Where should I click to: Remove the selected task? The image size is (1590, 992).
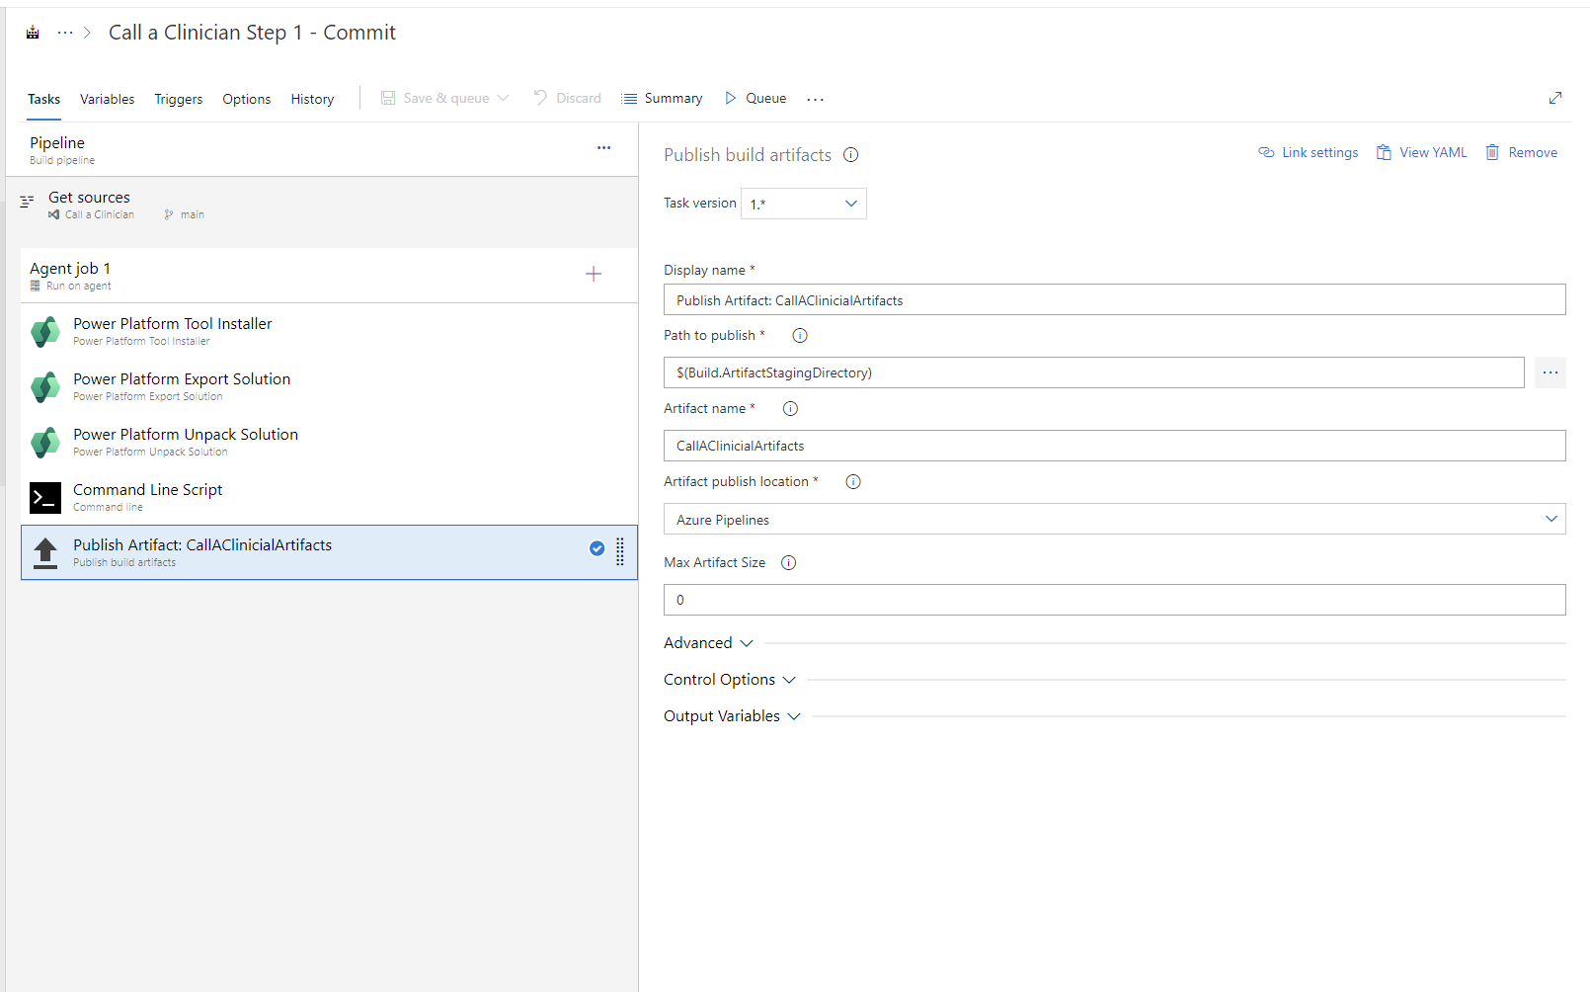(x=1522, y=152)
